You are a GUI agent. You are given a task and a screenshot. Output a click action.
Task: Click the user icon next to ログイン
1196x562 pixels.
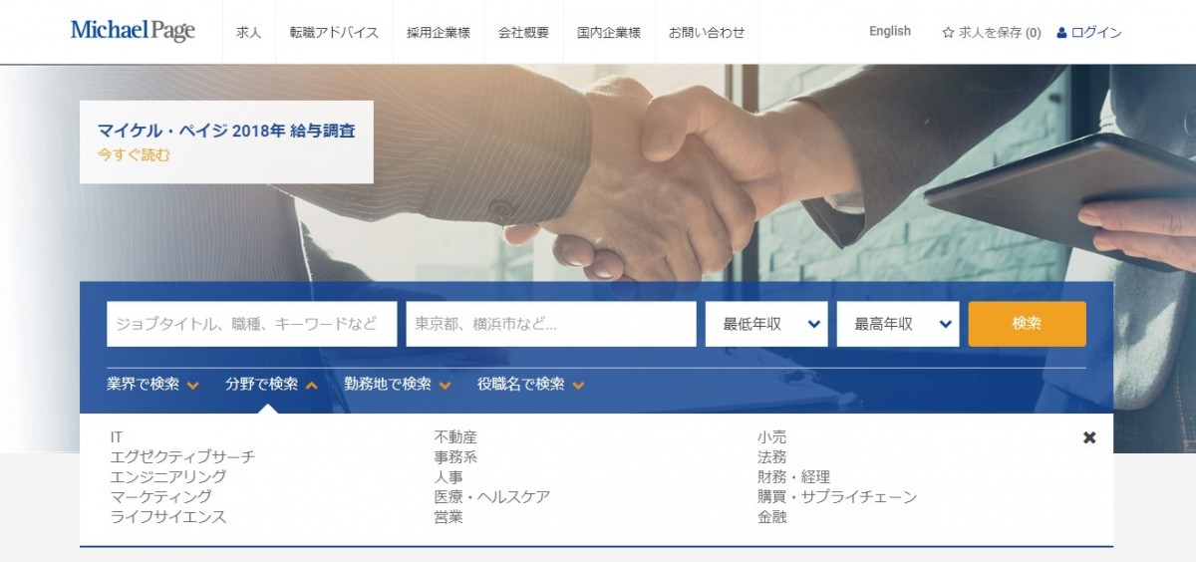tap(1061, 32)
